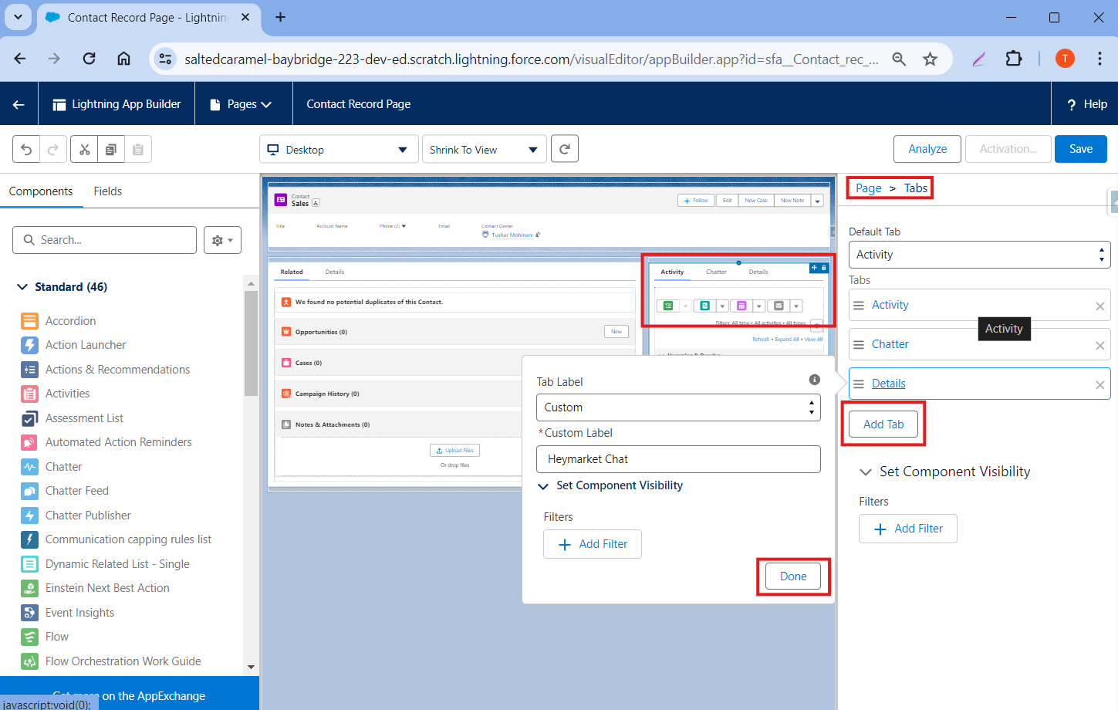The image size is (1118, 710).
Task: Click the Done button
Action: 793,576
